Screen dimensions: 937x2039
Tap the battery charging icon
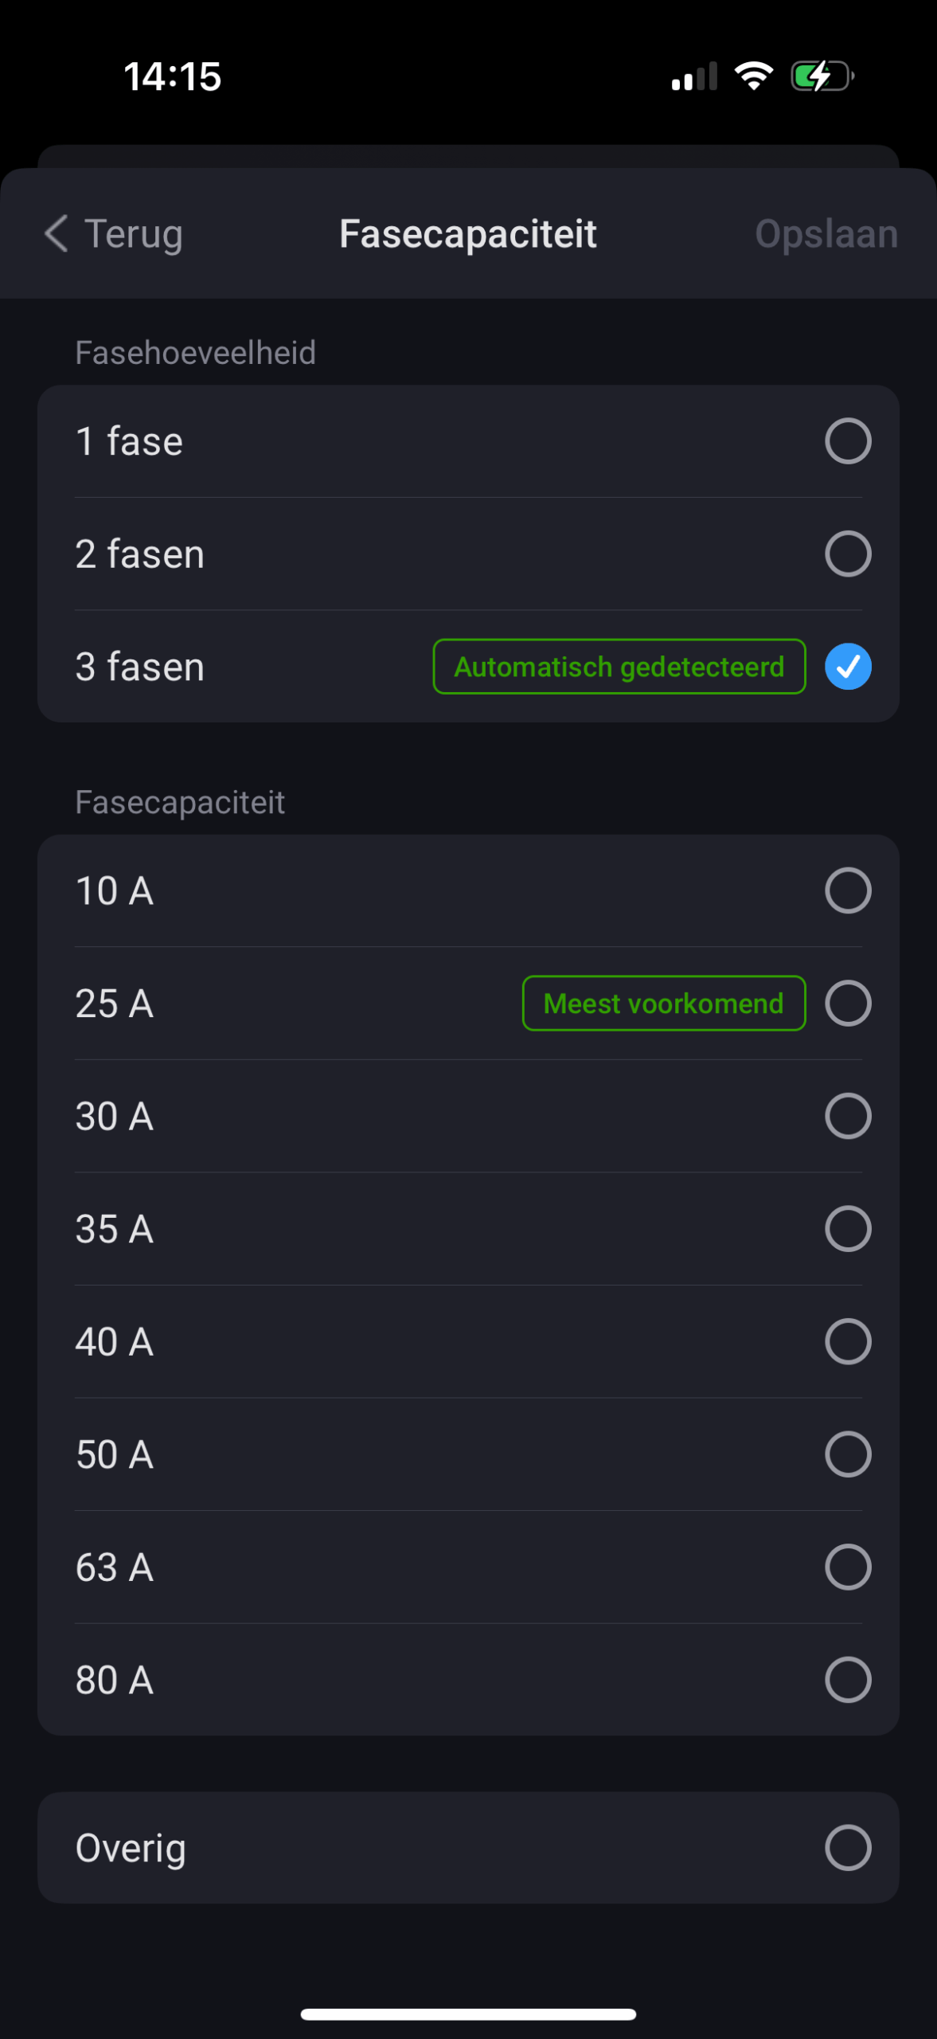point(822,76)
